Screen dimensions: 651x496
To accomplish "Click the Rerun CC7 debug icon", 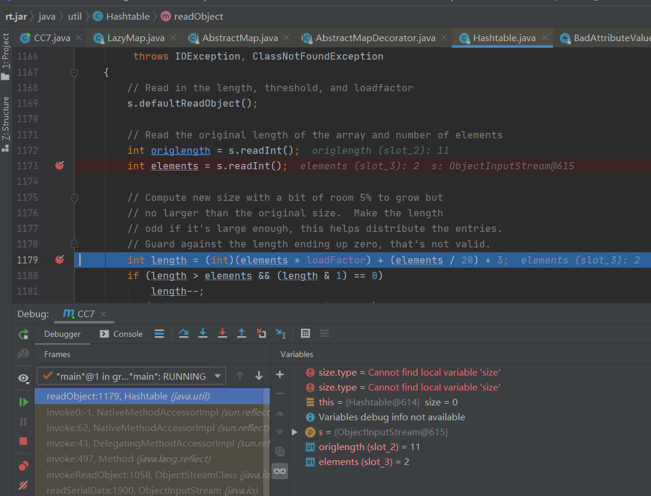I will tap(24, 334).
